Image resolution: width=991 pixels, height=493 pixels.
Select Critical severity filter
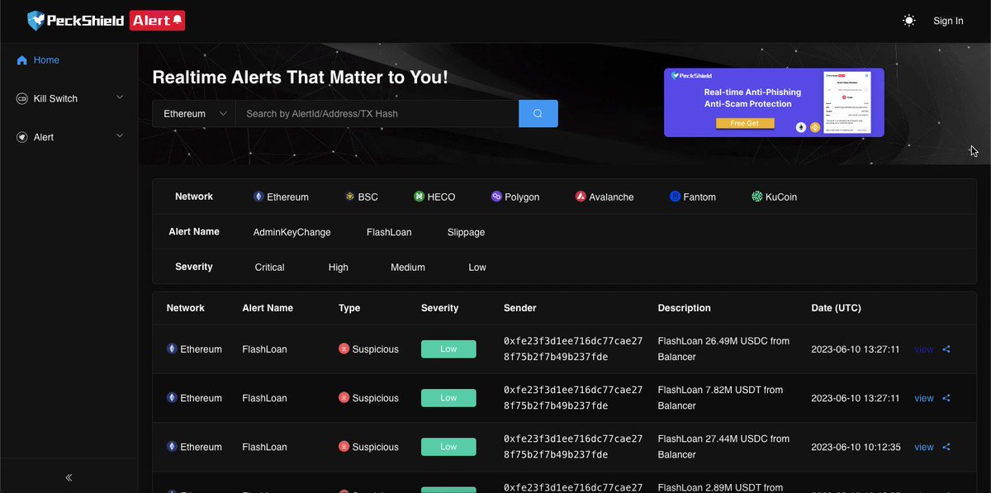click(270, 268)
